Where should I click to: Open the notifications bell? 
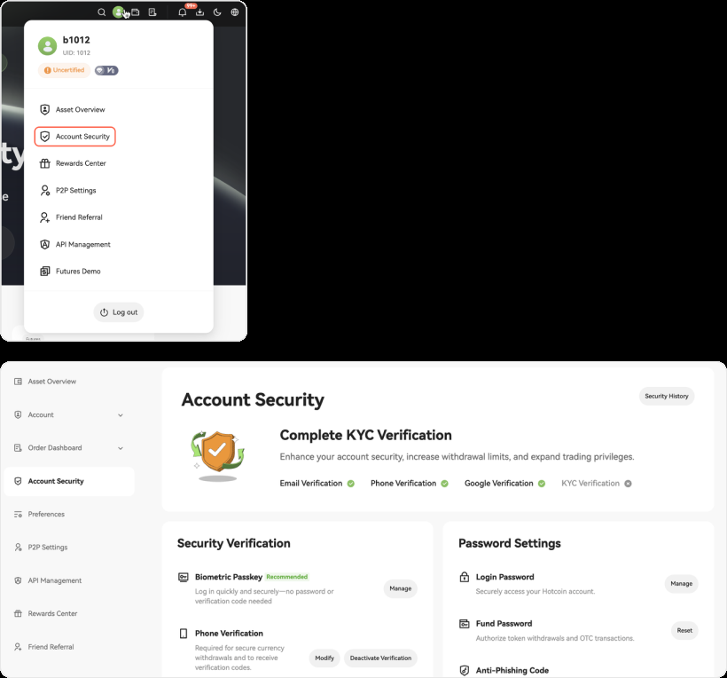(x=183, y=12)
